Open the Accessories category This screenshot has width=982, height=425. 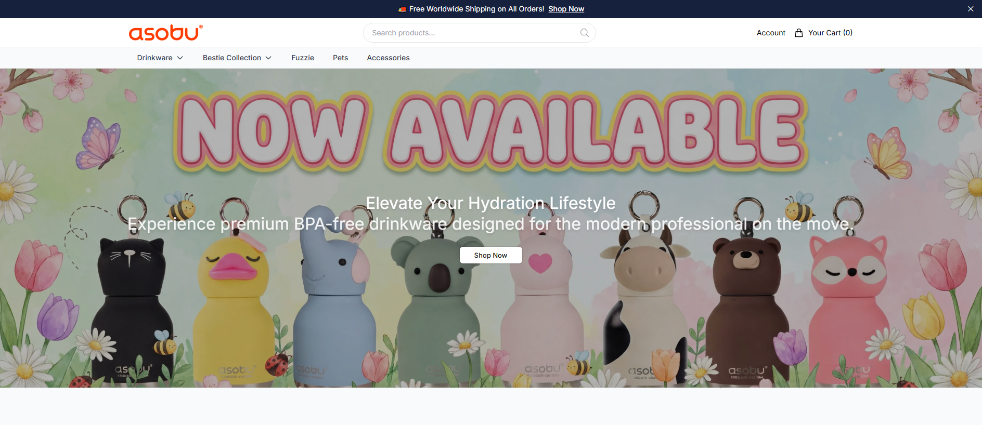(x=389, y=58)
